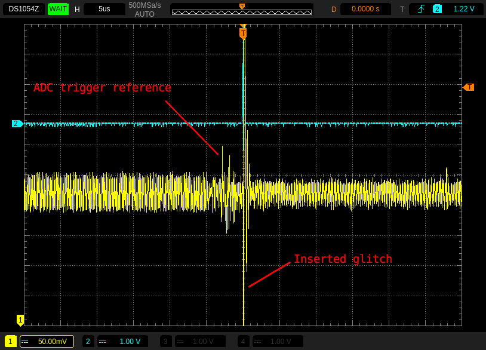Click the 0.0000 s delay value
Screen dimensions: 486x350
point(365,9)
